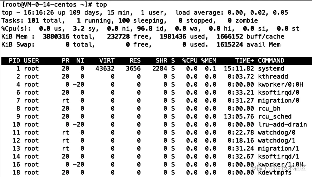
Task: Click systemd %MEM value 0.1
Action: click(211, 69)
